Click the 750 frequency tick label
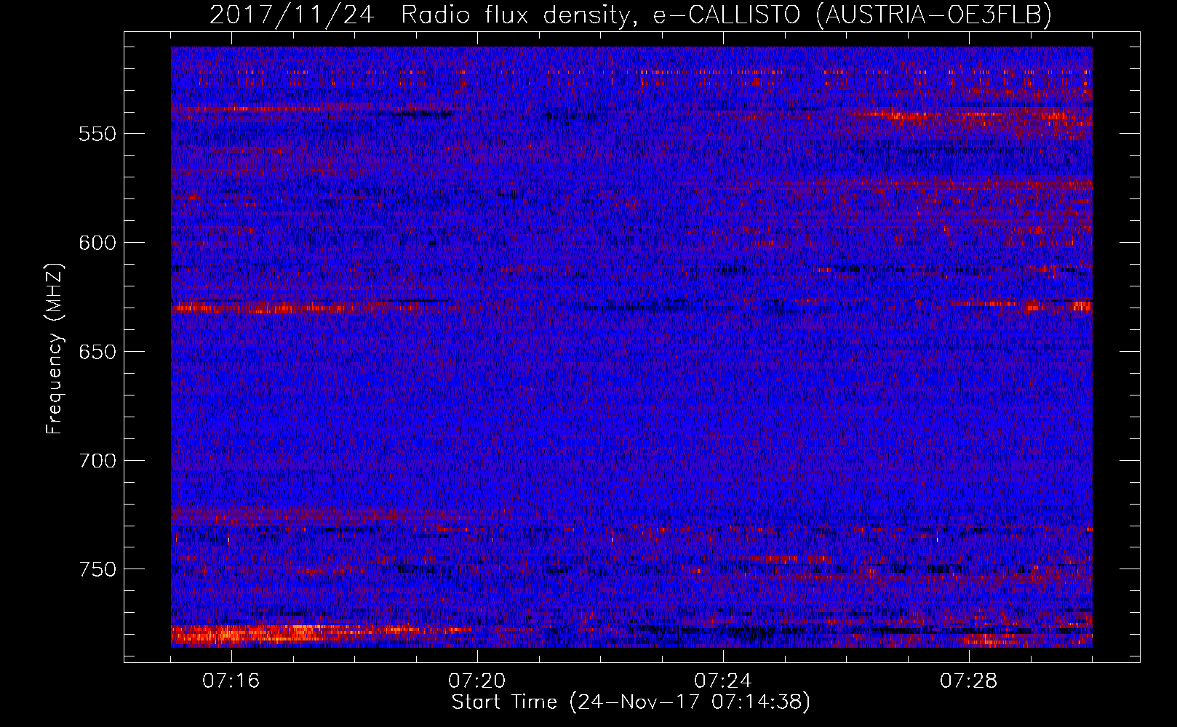The height and width of the screenshot is (727, 1177). tap(97, 569)
